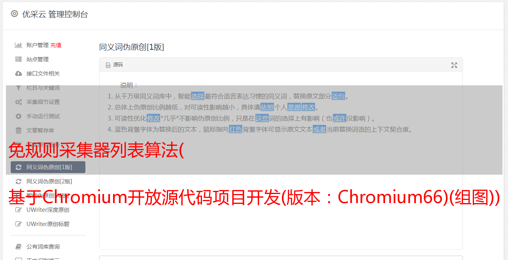Click the server icon next to 站点管理
The height and width of the screenshot is (260, 508).
(18, 59)
